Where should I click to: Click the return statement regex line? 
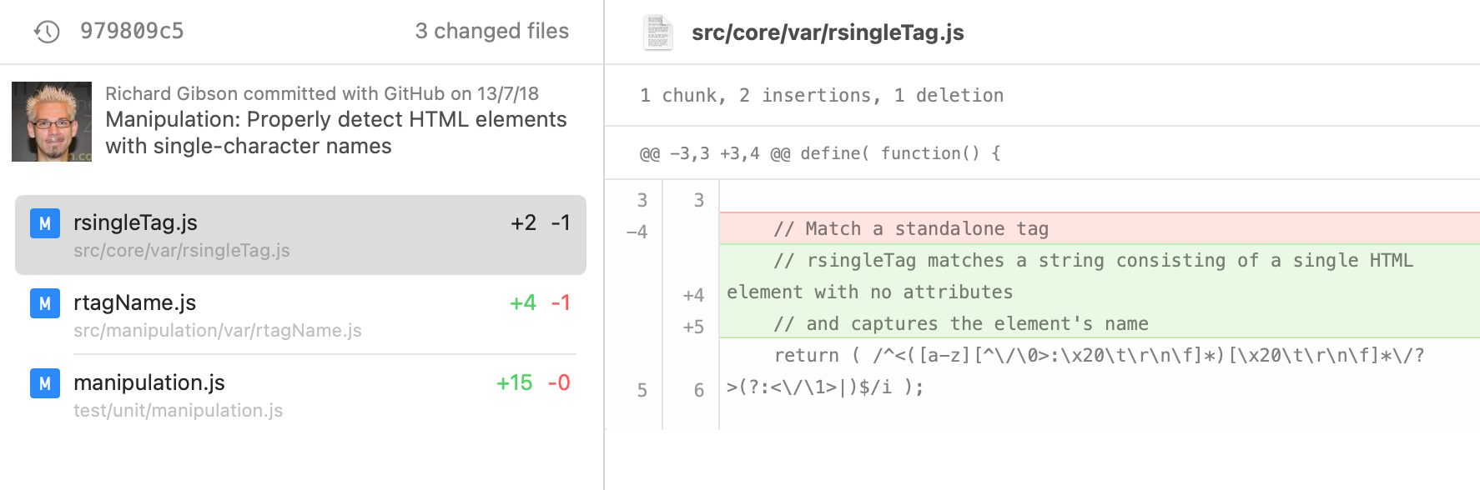tap(1098, 356)
